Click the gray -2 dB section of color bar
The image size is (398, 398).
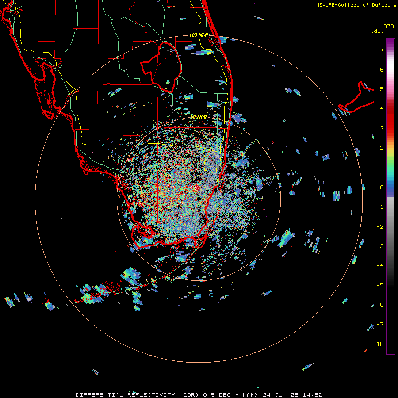(x=390, y=227)
